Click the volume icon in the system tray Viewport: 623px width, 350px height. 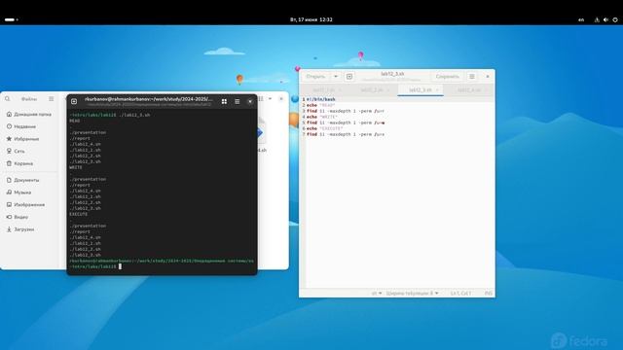[x=605, y=19]
